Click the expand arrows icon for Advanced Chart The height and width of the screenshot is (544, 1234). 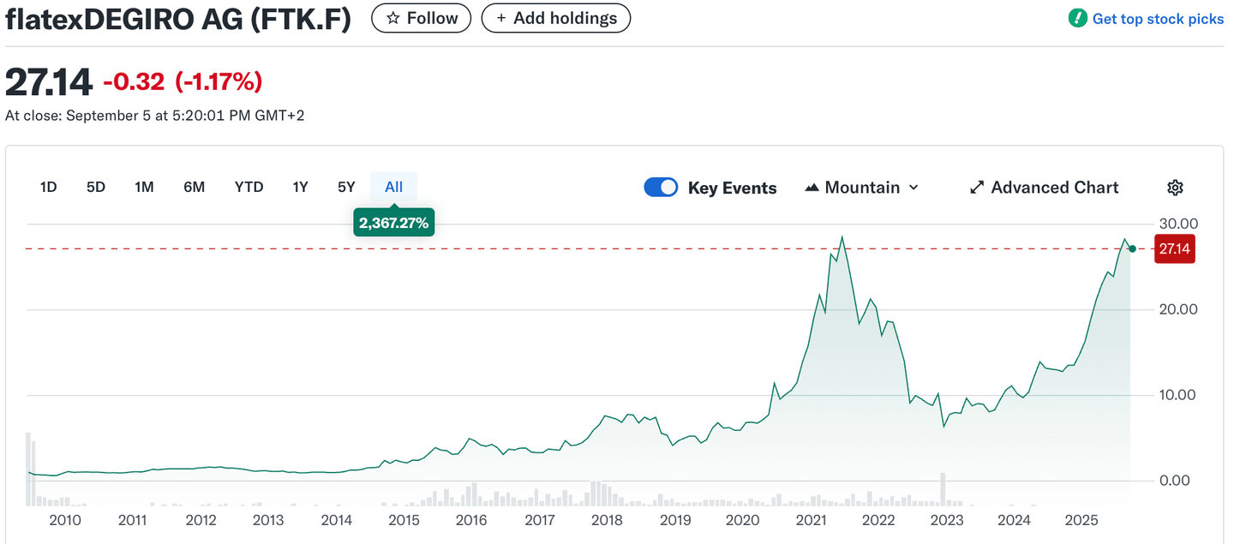pos(976,188)
